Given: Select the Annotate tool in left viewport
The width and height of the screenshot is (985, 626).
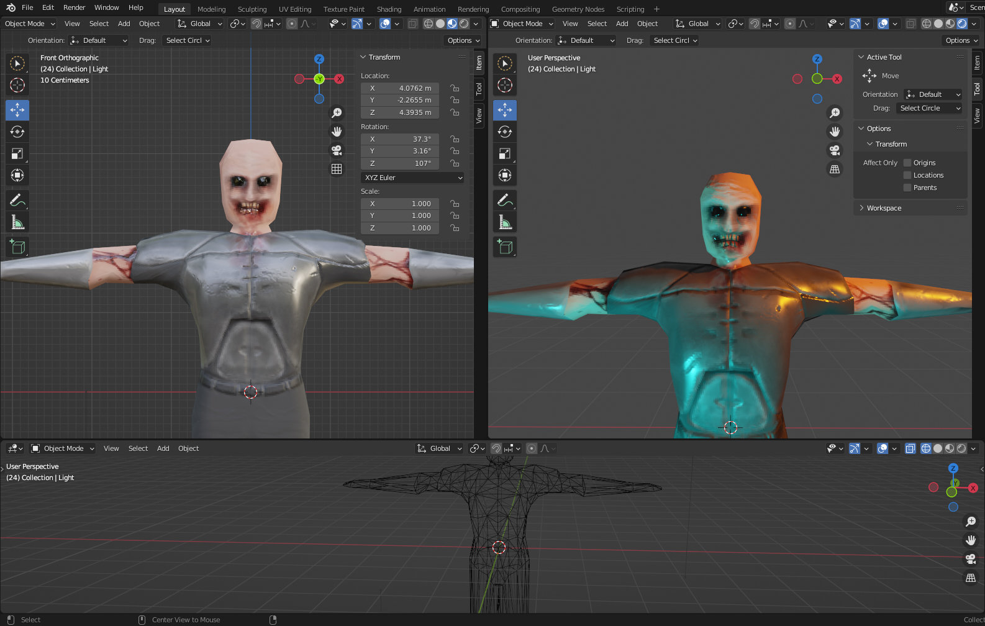Looking at the screenshot, I should point(17,200).
